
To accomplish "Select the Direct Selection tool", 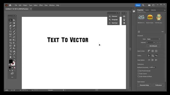I will pos(14,20).
